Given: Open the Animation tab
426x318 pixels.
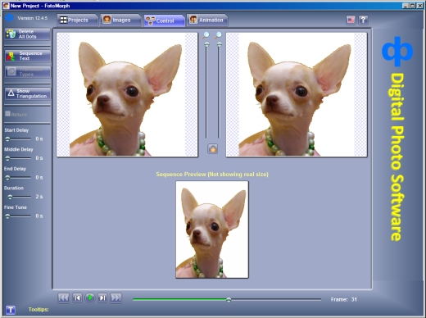Looking at the screenshot, I should [206, 20].
